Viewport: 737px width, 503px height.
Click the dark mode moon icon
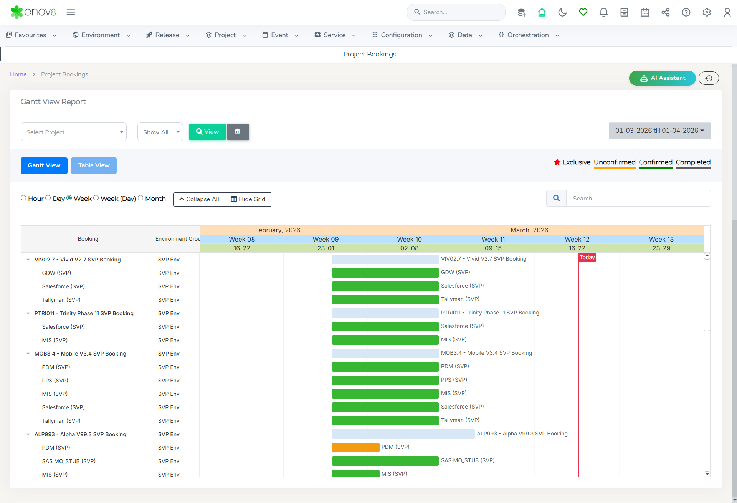(562, 12)
